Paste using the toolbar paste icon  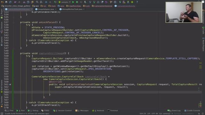(x=32, y=2)
